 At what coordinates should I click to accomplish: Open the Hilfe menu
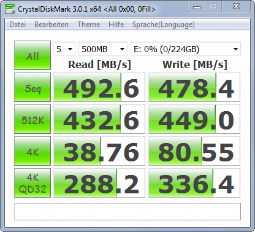point(116,25)
